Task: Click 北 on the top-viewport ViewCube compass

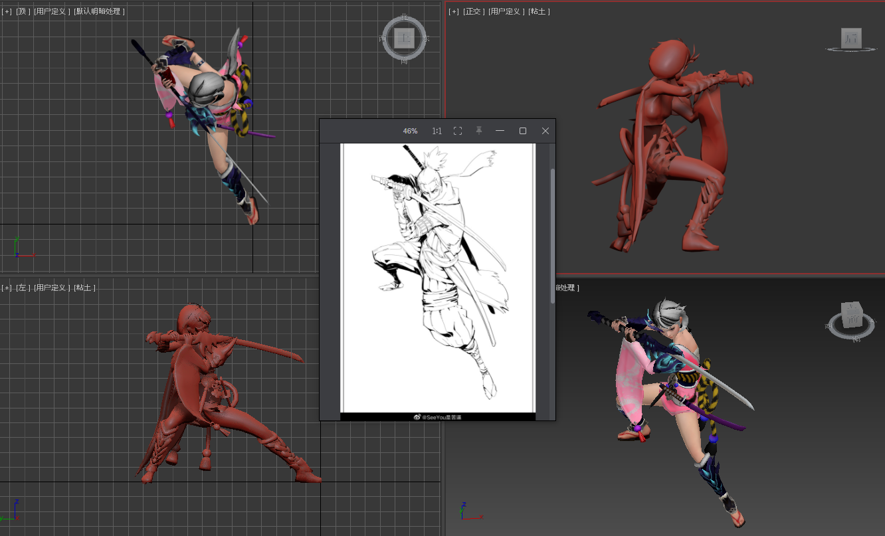Action: (x=404, y=17)
